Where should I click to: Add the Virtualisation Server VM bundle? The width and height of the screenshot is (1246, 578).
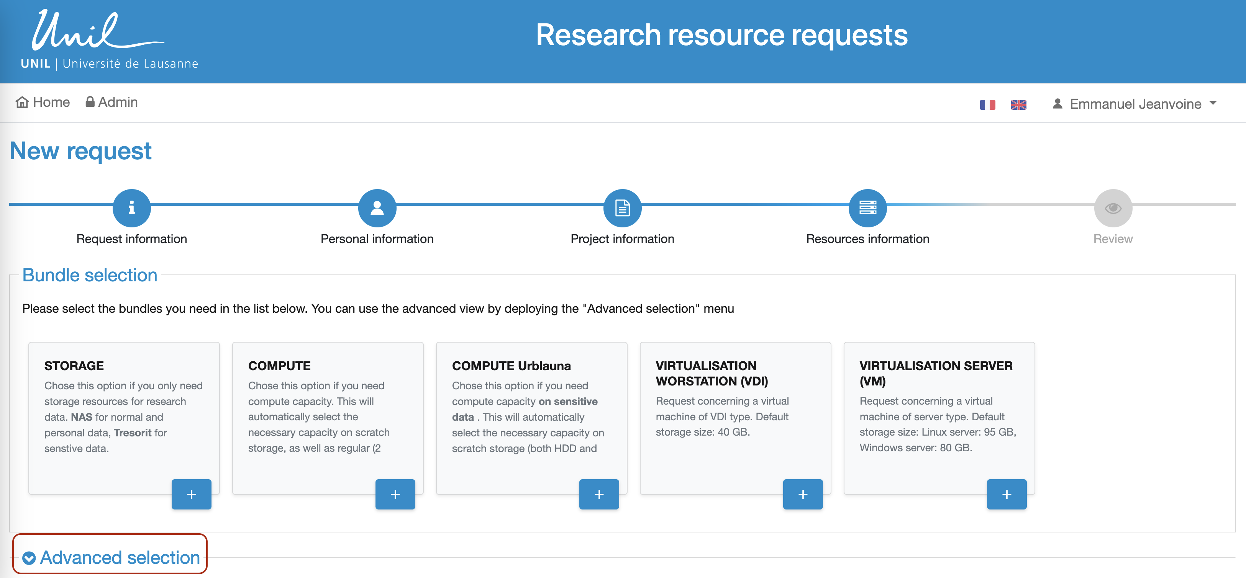pos(1006,494)
